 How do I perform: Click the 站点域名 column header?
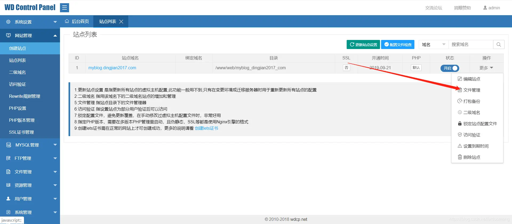(130, 58)
